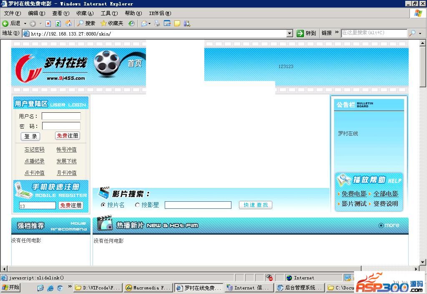
Task: Open the 发展下线 link
Action: 66,161
